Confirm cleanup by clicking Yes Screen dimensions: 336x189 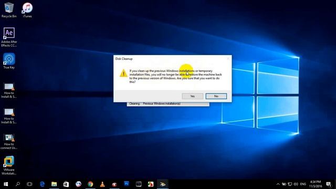point(193,96)
